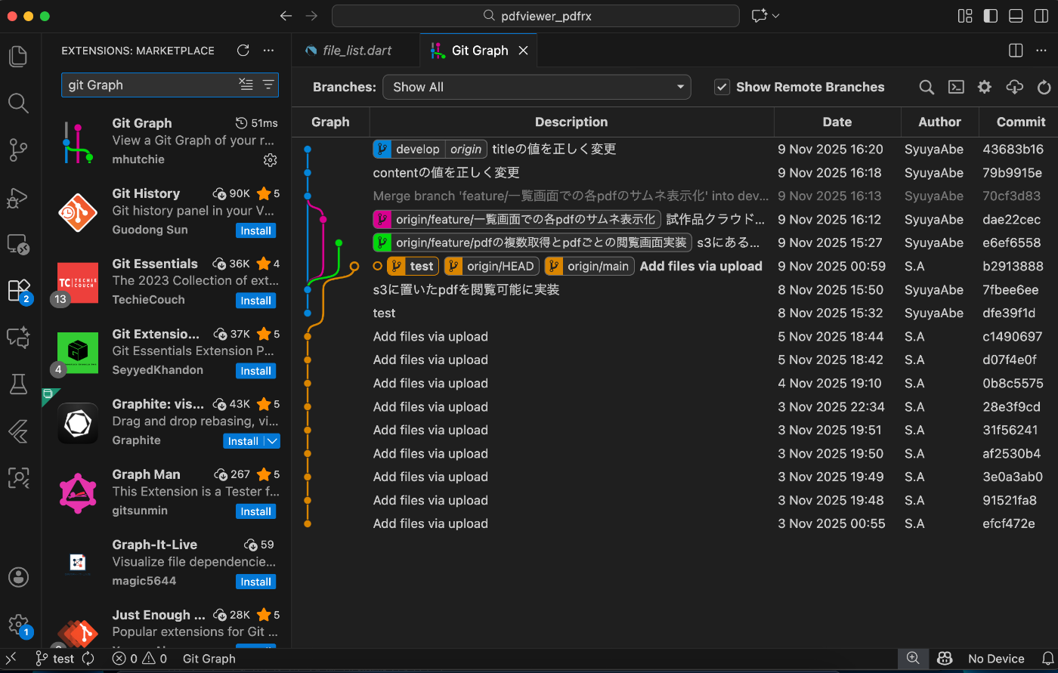Open the errors and warnings indicator
This screenshot has width=1058, height=673.
[x=140, y=658]
